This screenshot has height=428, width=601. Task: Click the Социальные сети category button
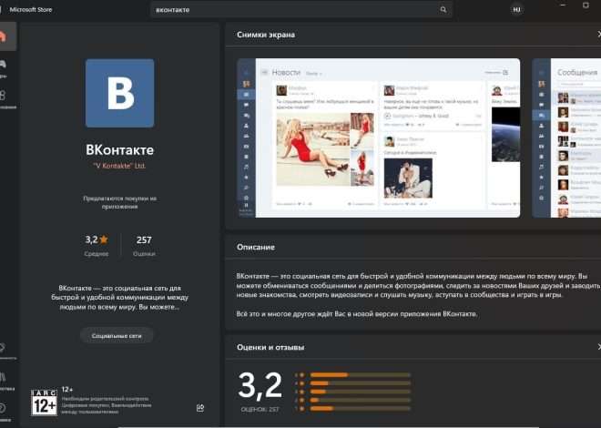click(x=117, y=335)
